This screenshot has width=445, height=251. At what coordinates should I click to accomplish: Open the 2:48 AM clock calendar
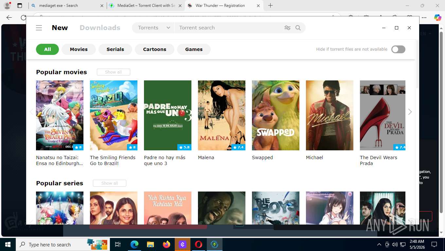pos(417,244)
